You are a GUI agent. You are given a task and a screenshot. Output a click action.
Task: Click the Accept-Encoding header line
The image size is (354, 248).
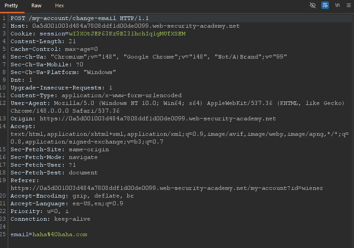tap(72, 196)
